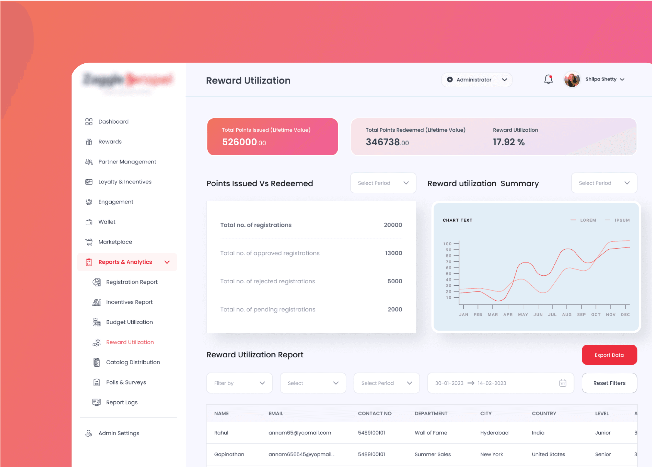Collapse the Reports & Analytics menu
The height and width of the screenshot is (467, 652).
[167, 262]
